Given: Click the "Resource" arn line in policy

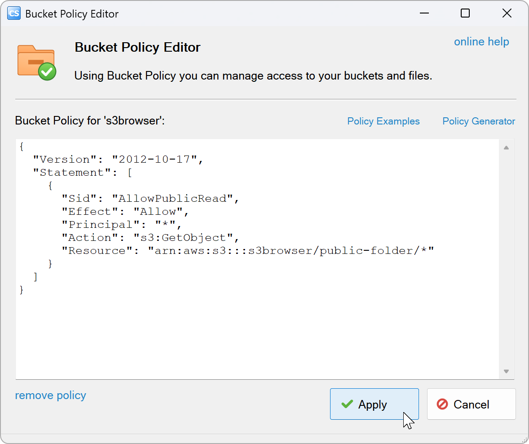Looking at the screenshot, I should 247,251.
